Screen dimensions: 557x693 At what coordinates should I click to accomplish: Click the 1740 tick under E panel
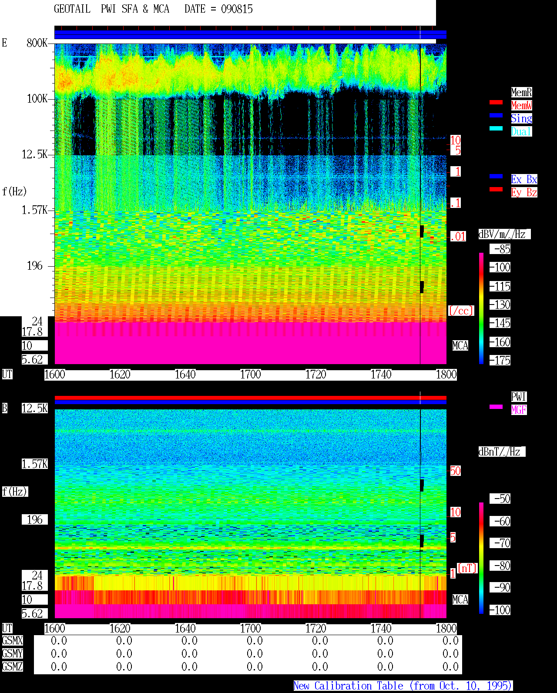381,374
